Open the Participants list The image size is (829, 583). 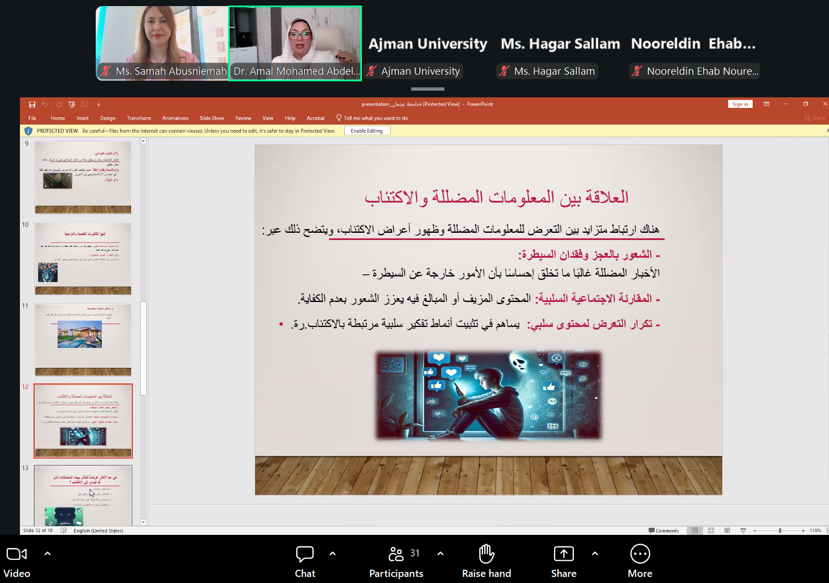(396, 561)
